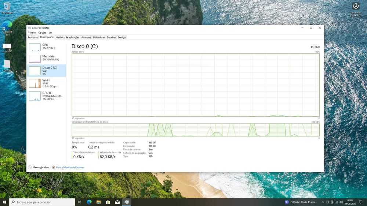The image size is (367, 206).
Task: Open the msinfo32 desktop file
Action: pyautogui.click(x=7, y=48)
